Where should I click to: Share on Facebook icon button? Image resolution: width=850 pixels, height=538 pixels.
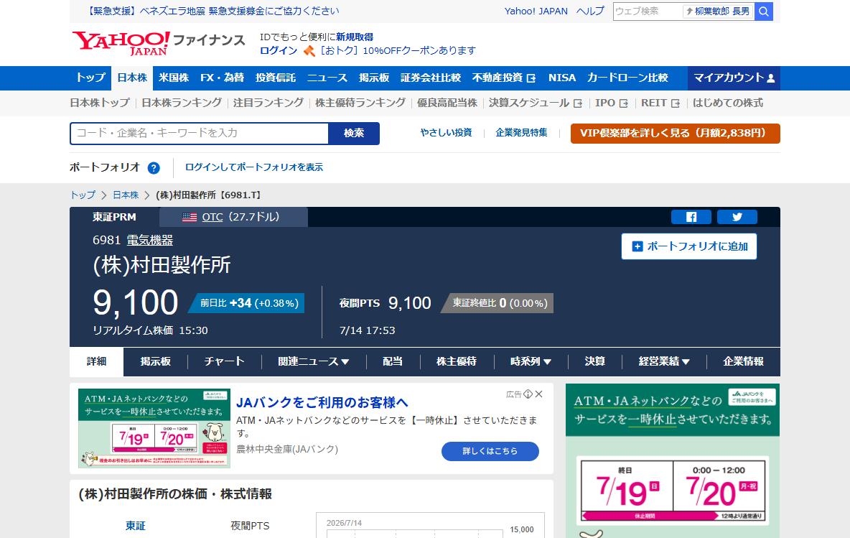pos(691,217)
